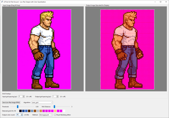Select the black palette swatch
This screenshot has height=118, width=169.
tap(21, 111)
